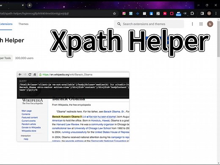Open the Google apps grid launcher
This screenshot has height=165, width=220.
click(201, 24)
